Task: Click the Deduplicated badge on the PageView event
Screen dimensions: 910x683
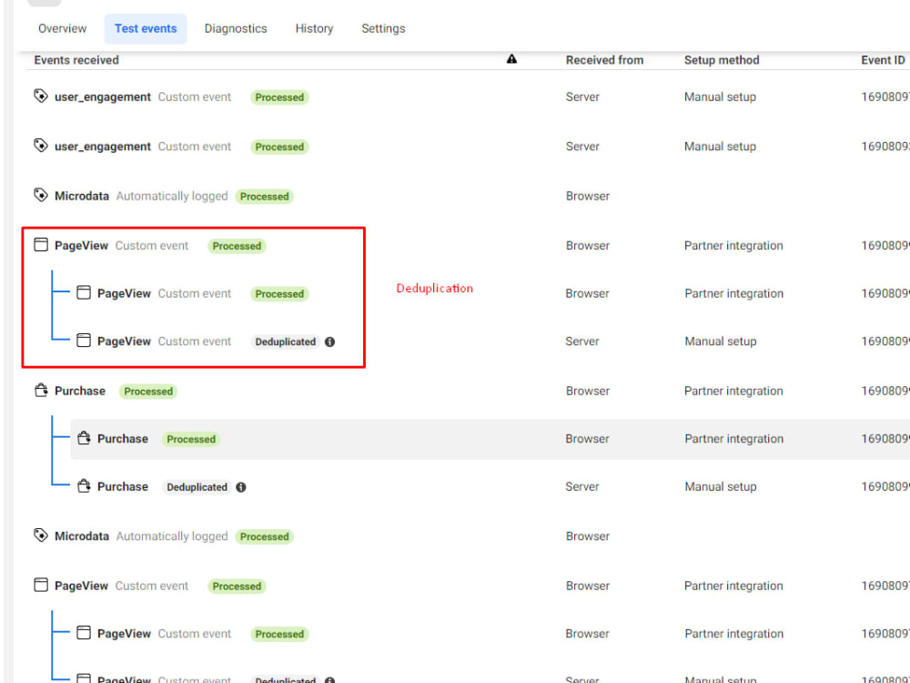Action: click(x=285, y=341)
